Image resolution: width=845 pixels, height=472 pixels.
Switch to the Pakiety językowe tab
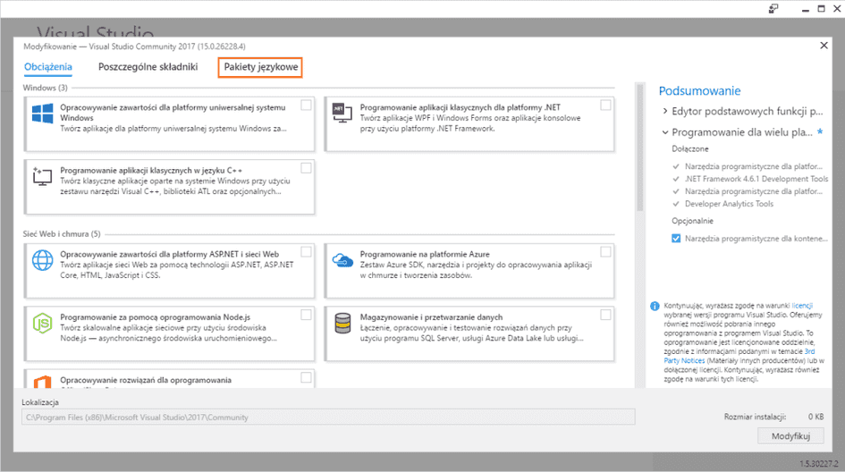(x=261, y=67)
